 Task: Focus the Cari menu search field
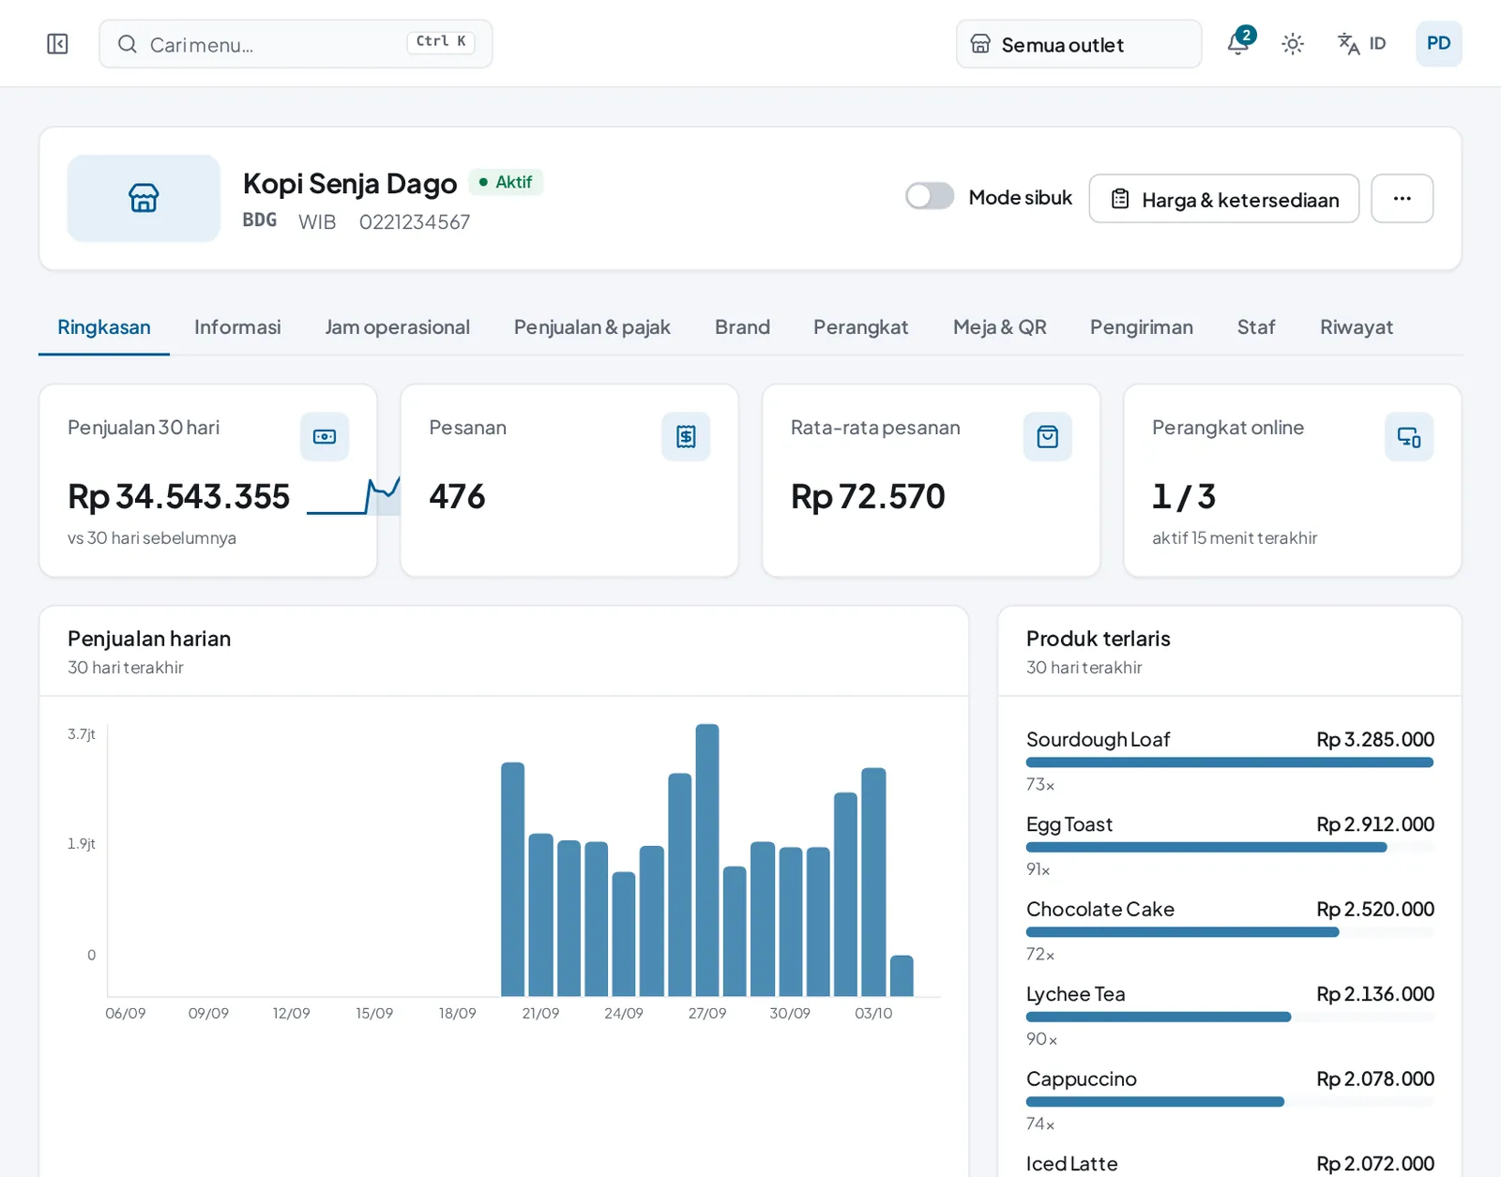296,44
